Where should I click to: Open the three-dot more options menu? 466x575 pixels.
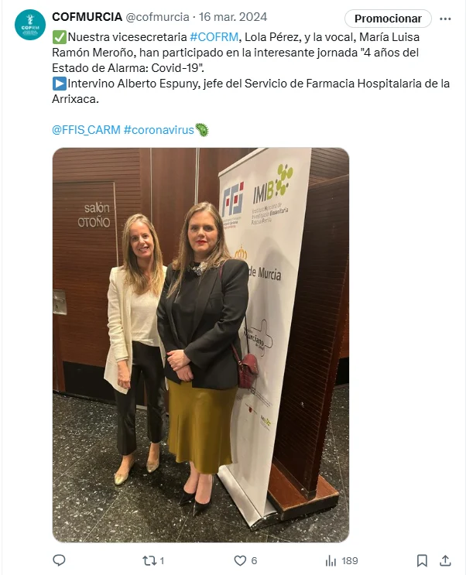pyautogui.click(x=445, y=19)
